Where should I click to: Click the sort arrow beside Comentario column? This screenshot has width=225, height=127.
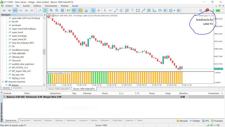pyautogui.click(x=222, y=93)
